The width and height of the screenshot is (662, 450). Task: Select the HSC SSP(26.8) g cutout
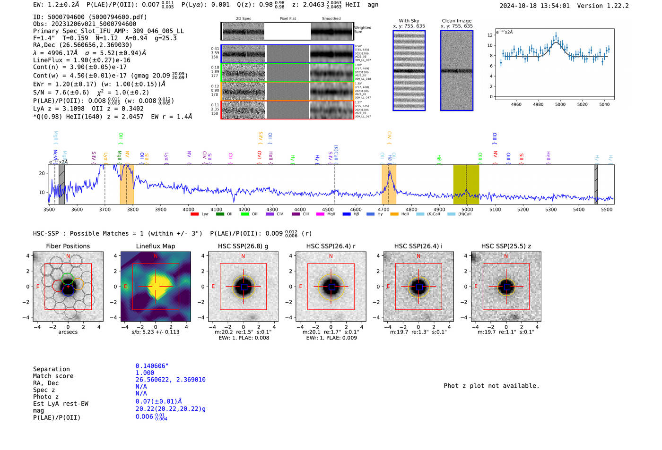coord(244,287)
